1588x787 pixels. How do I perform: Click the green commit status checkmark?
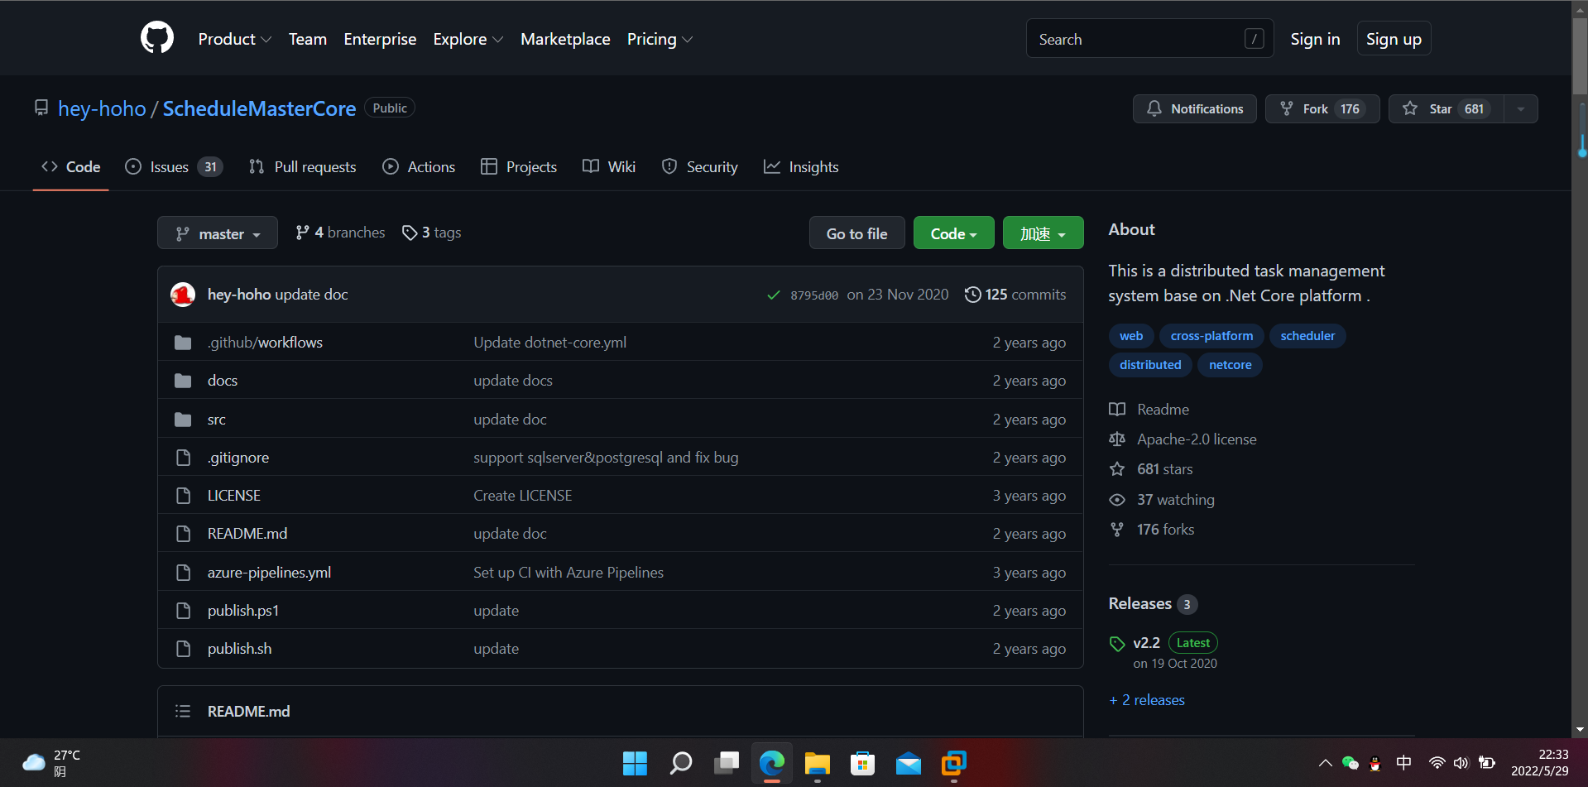(774, 295)
